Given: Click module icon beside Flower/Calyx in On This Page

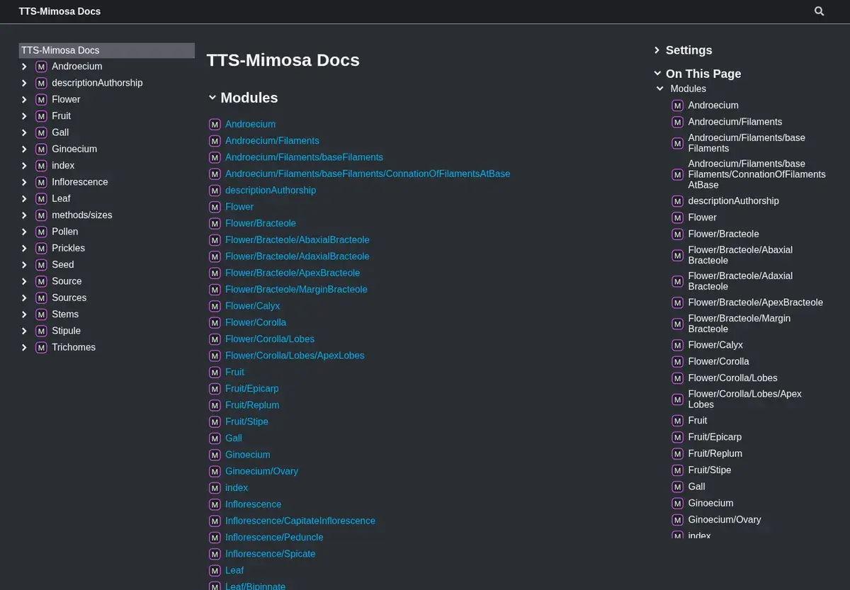Looking at the screenshot, I should pyautogui.click(x=677, y=346).
